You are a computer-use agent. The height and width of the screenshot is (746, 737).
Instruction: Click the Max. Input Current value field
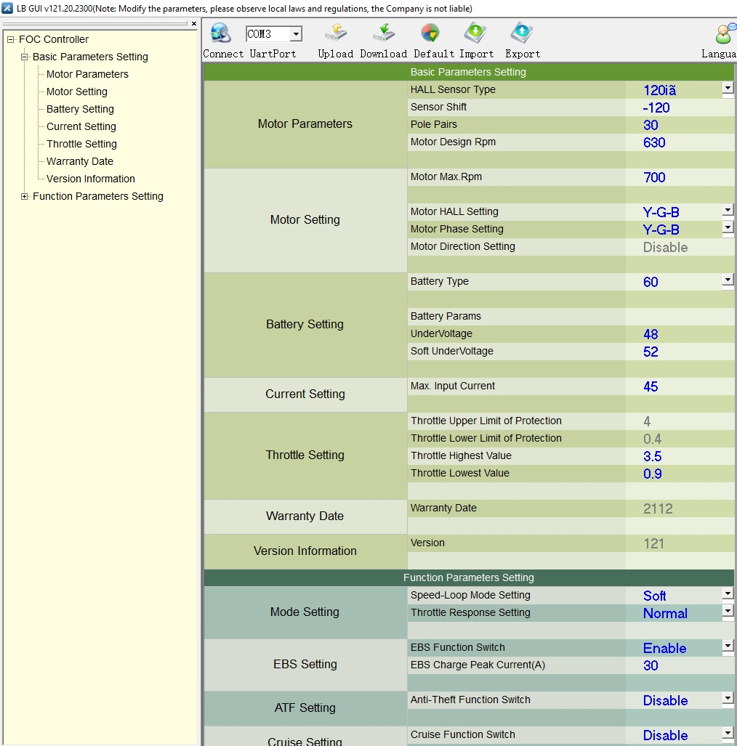point(679,386)
